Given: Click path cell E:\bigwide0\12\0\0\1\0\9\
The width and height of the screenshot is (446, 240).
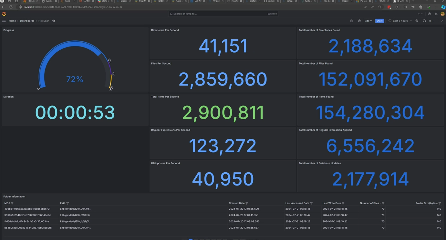Looking at the screenshot, I should tap(75, 215).
